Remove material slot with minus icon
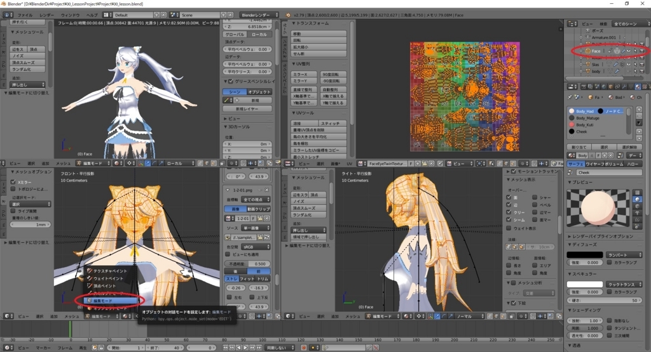Screen dimensions: 651x352 tap(639, 116)
